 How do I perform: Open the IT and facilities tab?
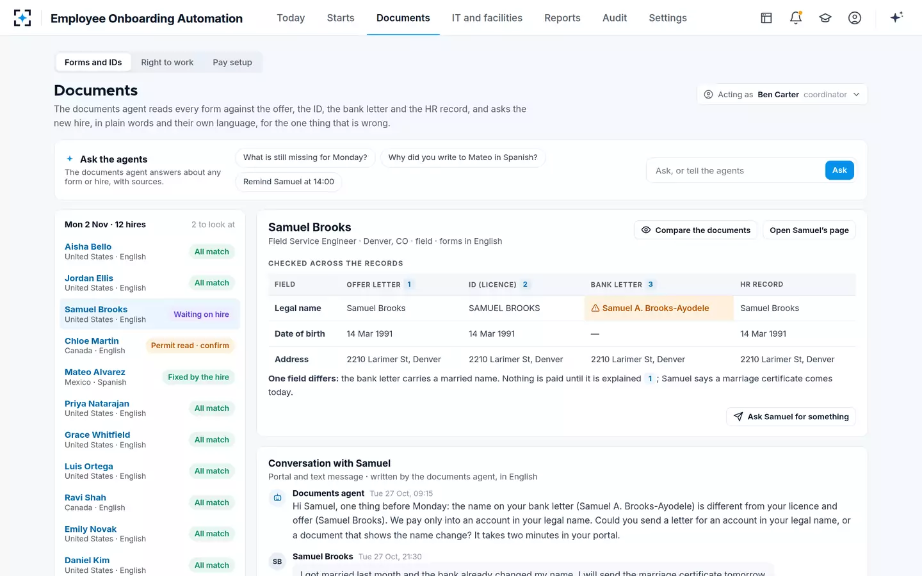487,18
